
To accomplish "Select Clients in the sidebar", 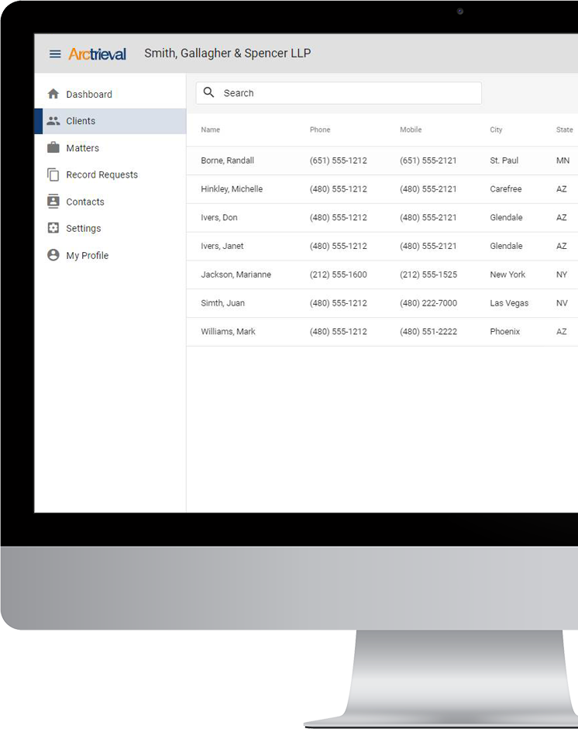I will pos(111,121).
